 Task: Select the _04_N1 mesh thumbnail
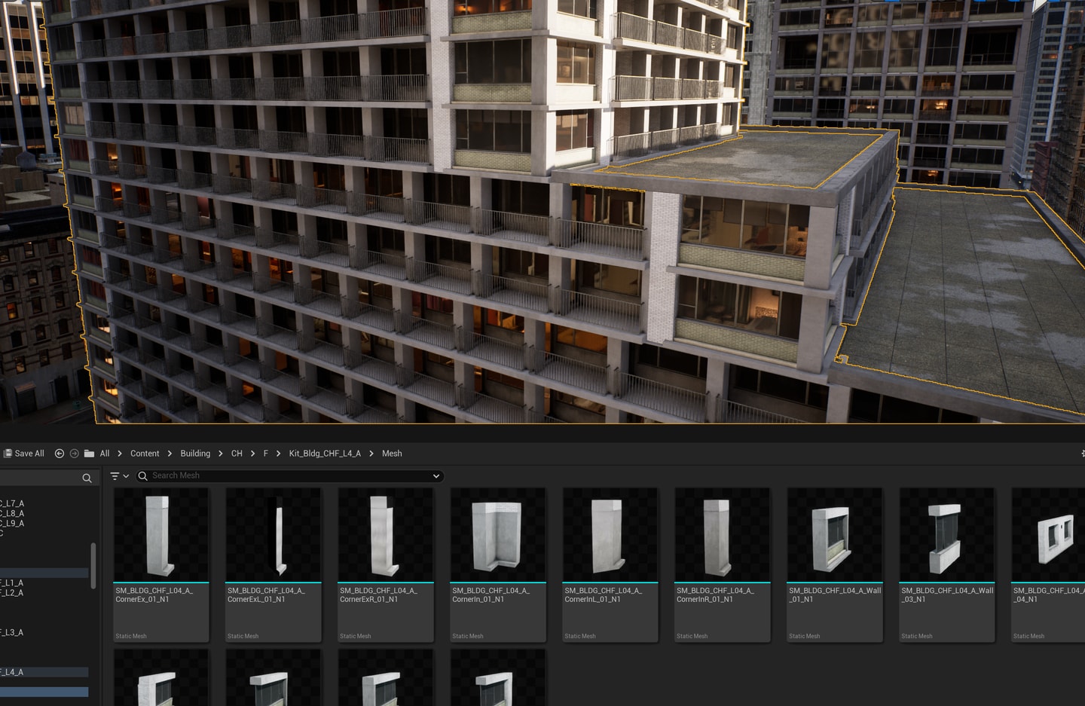click(1048, 535)
